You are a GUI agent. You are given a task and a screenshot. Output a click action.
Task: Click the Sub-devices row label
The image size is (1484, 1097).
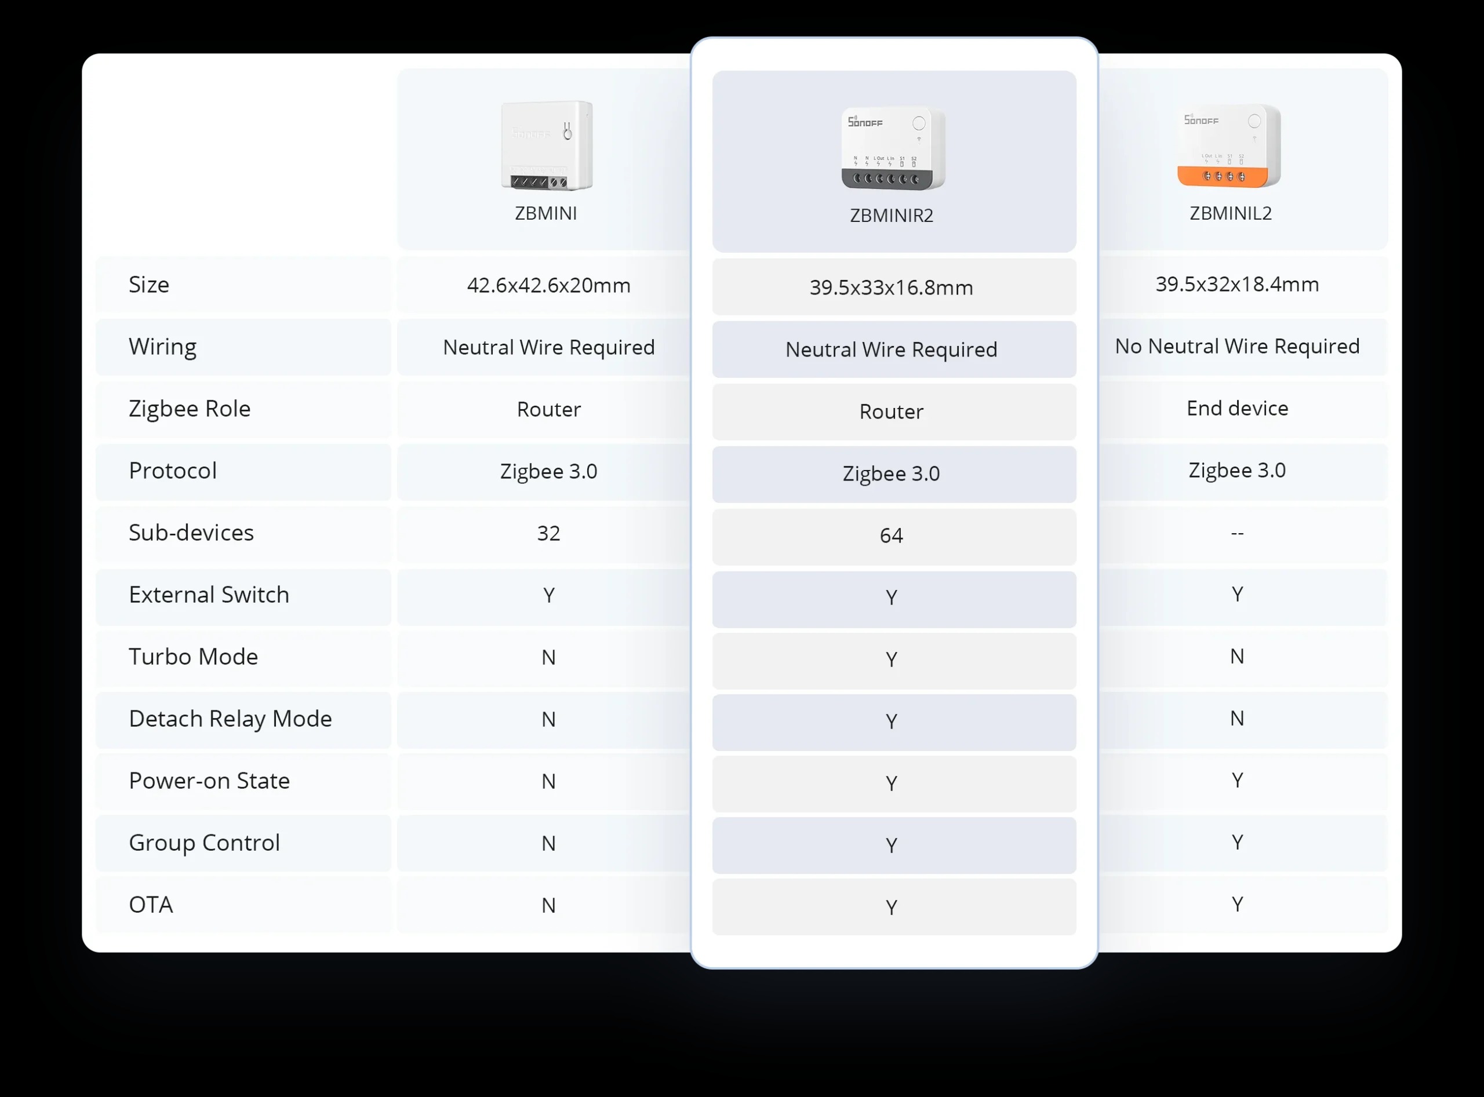(x=191, y=533)
